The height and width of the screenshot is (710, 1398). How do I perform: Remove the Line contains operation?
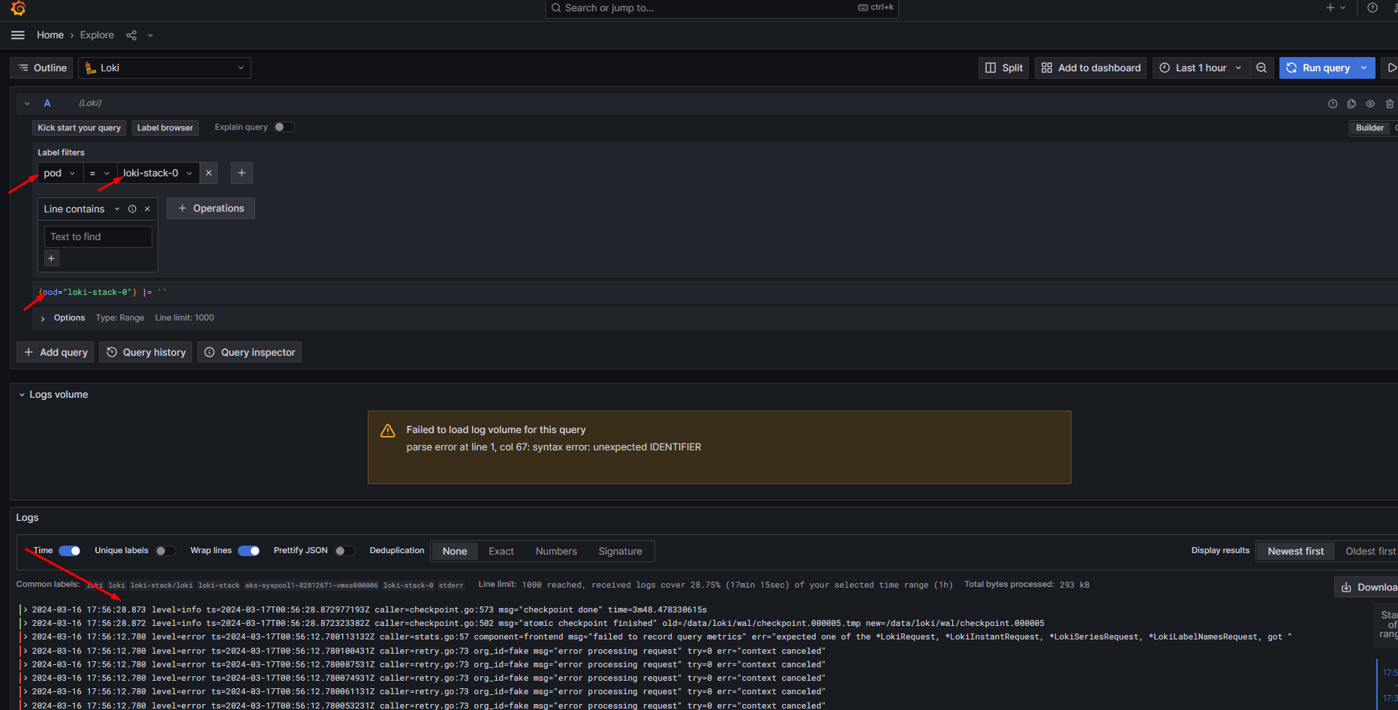147,209
